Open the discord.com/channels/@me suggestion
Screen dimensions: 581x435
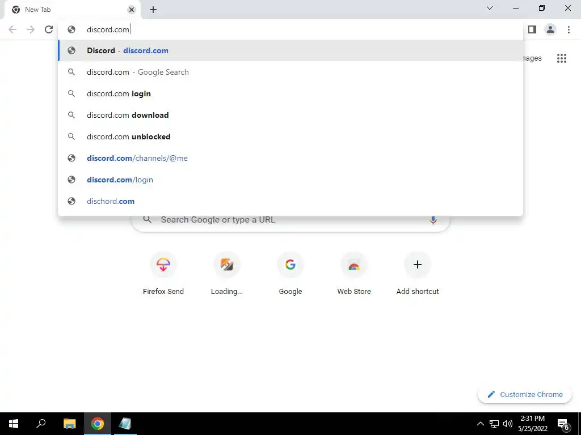[x=290, y=158]
